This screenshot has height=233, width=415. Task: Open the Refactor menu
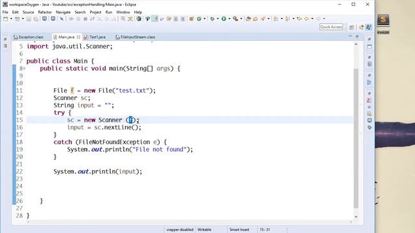coord(45,12)
